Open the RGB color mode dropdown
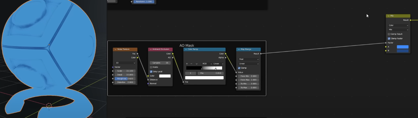Image resolution: width=418 pixels, height=118 pixels. click(x=207, y=64)
